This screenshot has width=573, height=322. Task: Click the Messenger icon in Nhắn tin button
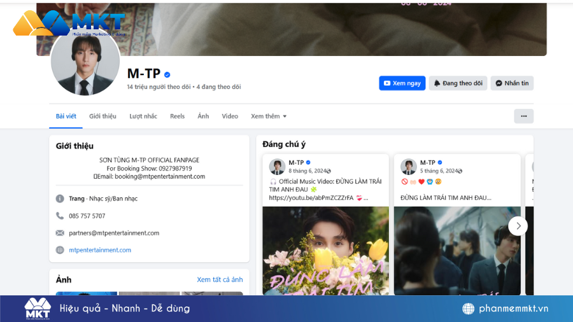click(499, 83)
